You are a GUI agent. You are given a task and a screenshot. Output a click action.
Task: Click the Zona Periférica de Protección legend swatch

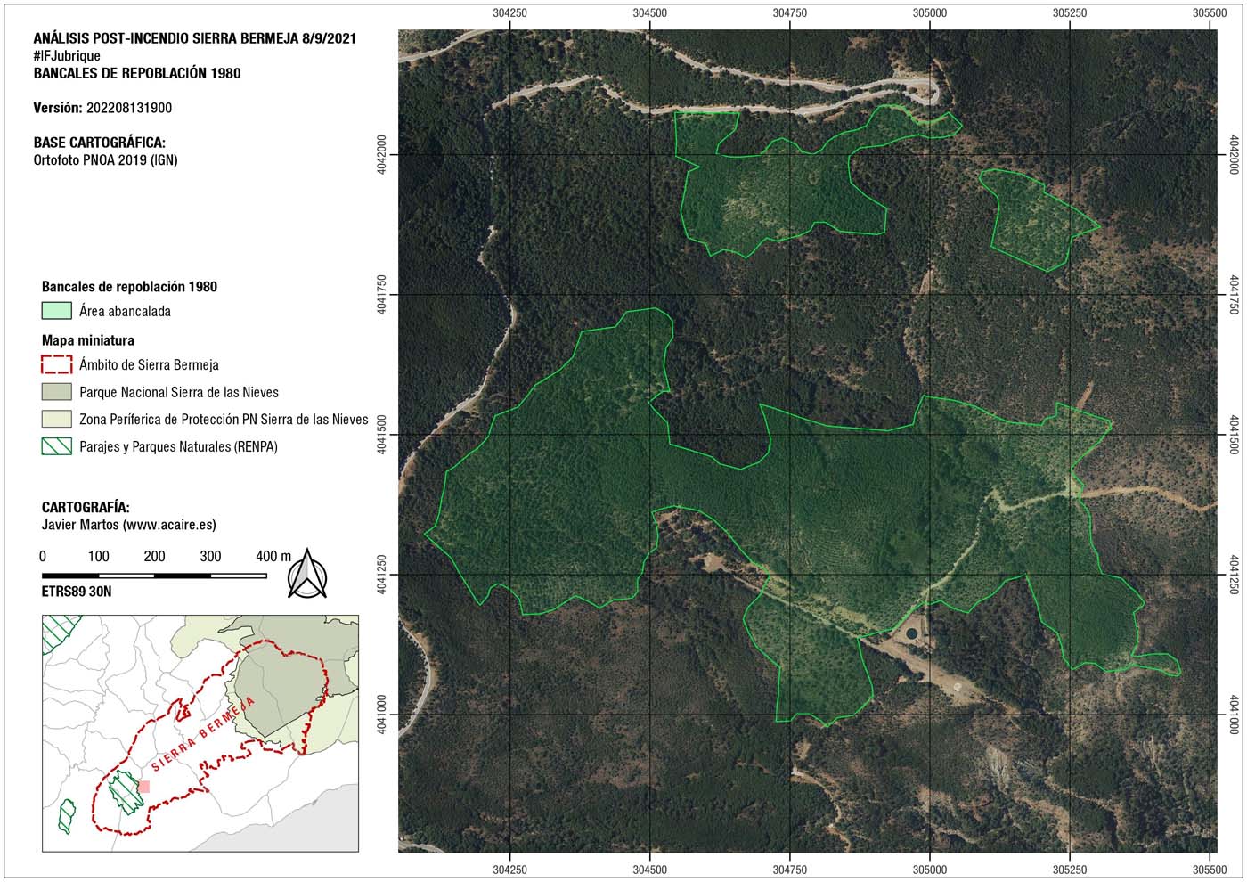[57, 419]
